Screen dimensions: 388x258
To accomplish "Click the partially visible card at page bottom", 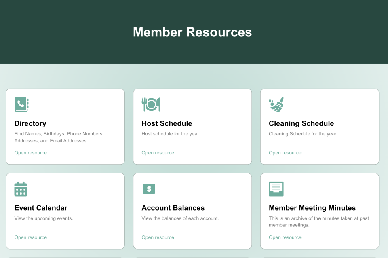I will (65, 256).
